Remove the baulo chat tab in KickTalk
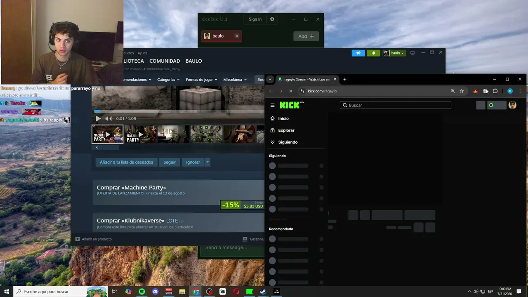 tap(237, 36)
